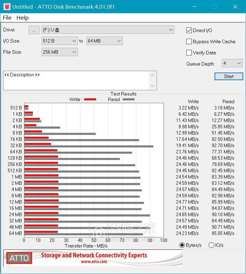The image size is (246, 274).
Task: Click the 90.71 MB/s read value
Action: [x=223, y=227]
